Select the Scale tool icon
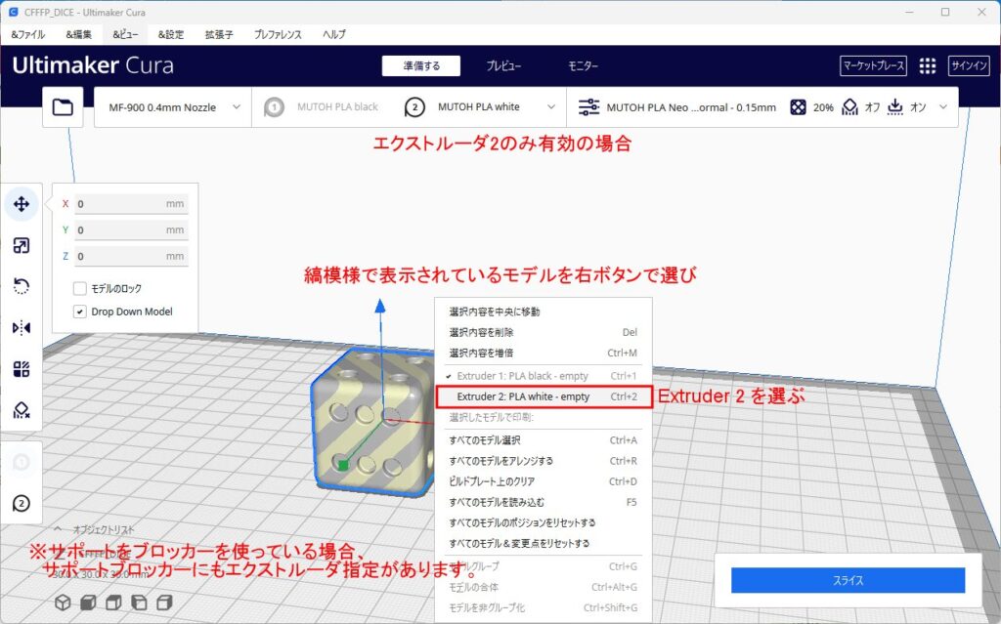This screenshot has height=624, width=1001. 22,245
